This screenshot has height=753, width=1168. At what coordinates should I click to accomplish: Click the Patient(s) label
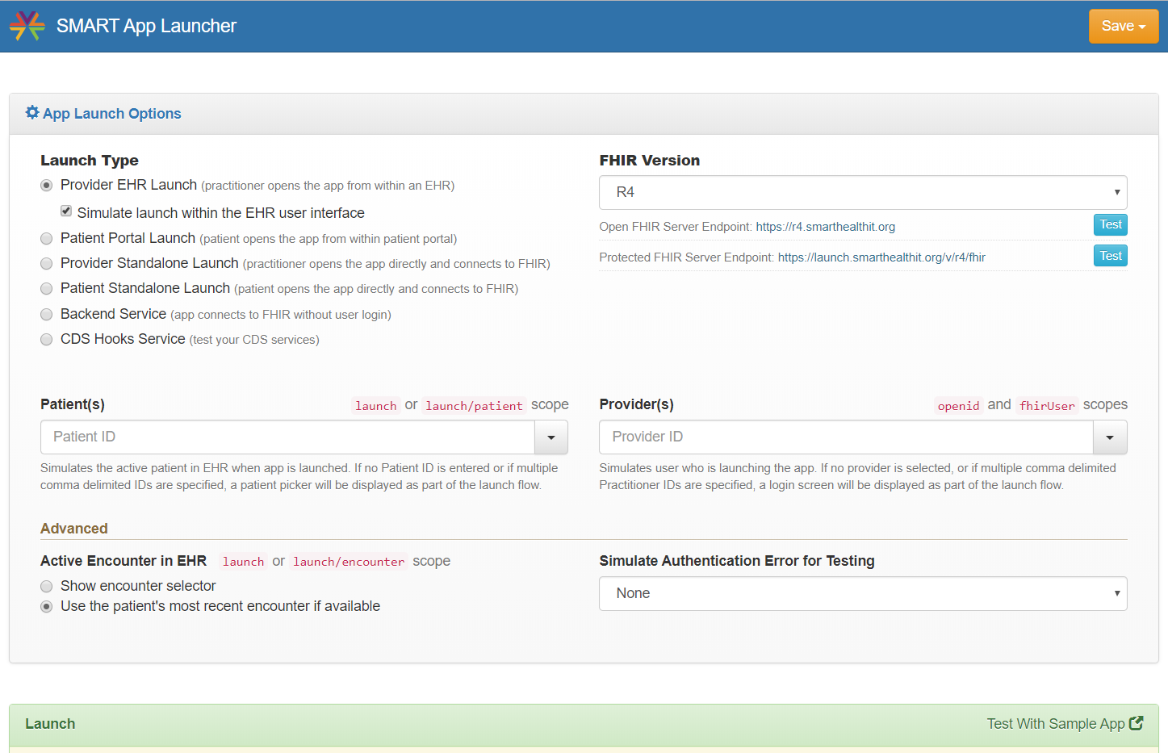pos(73,404)
